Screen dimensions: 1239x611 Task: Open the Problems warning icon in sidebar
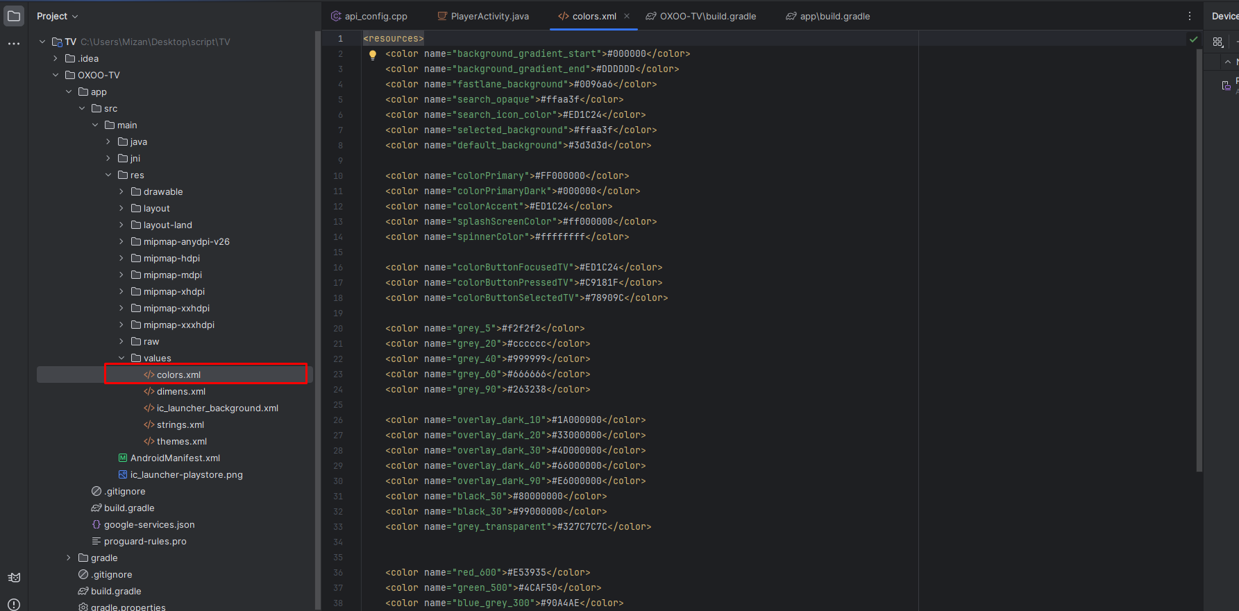coord(14,604)
